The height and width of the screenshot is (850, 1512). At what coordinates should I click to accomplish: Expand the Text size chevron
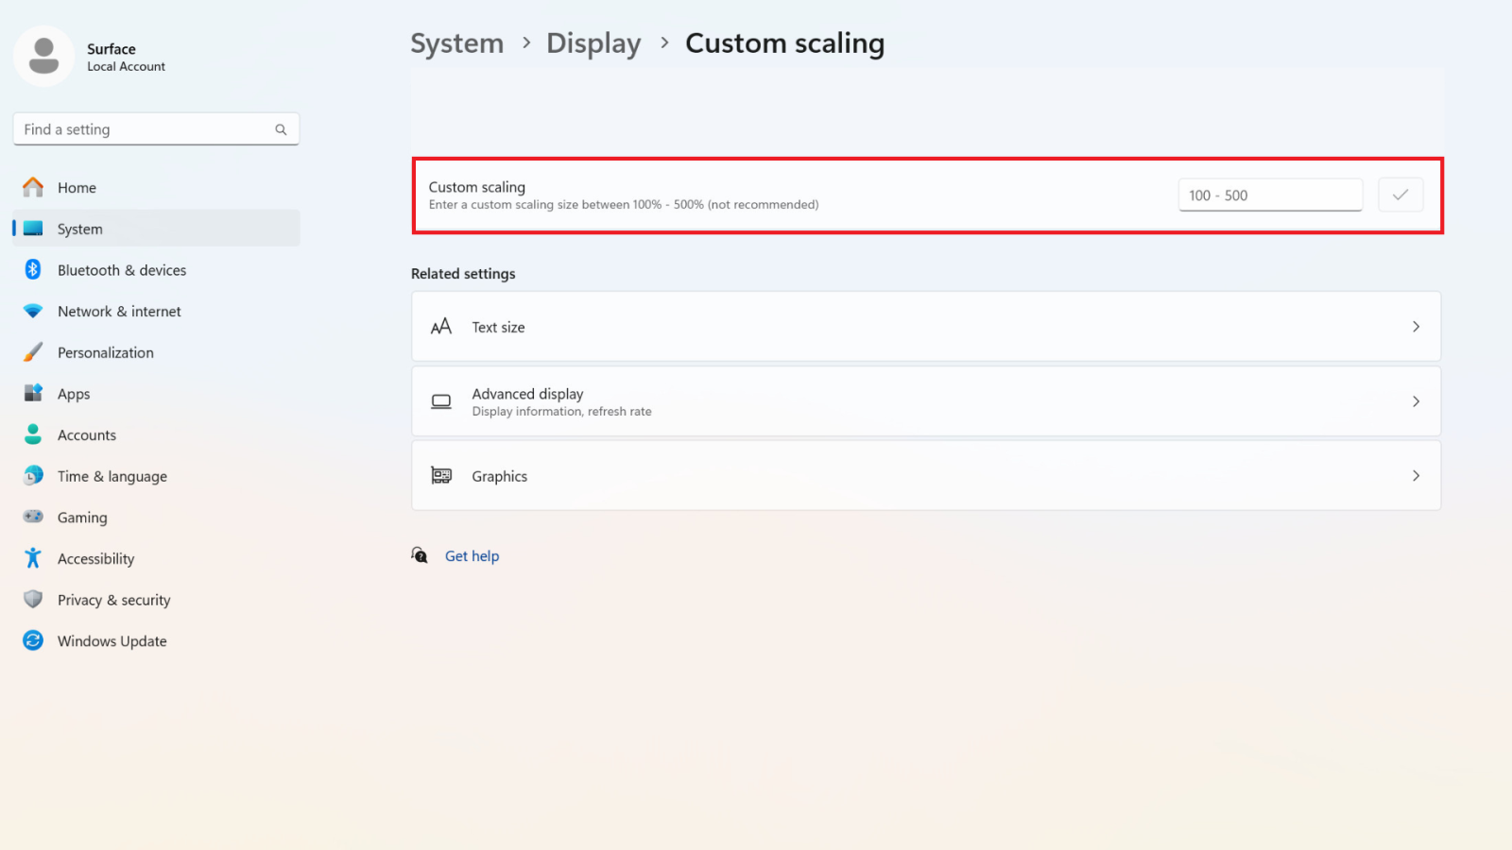[x=1416, y=327]
